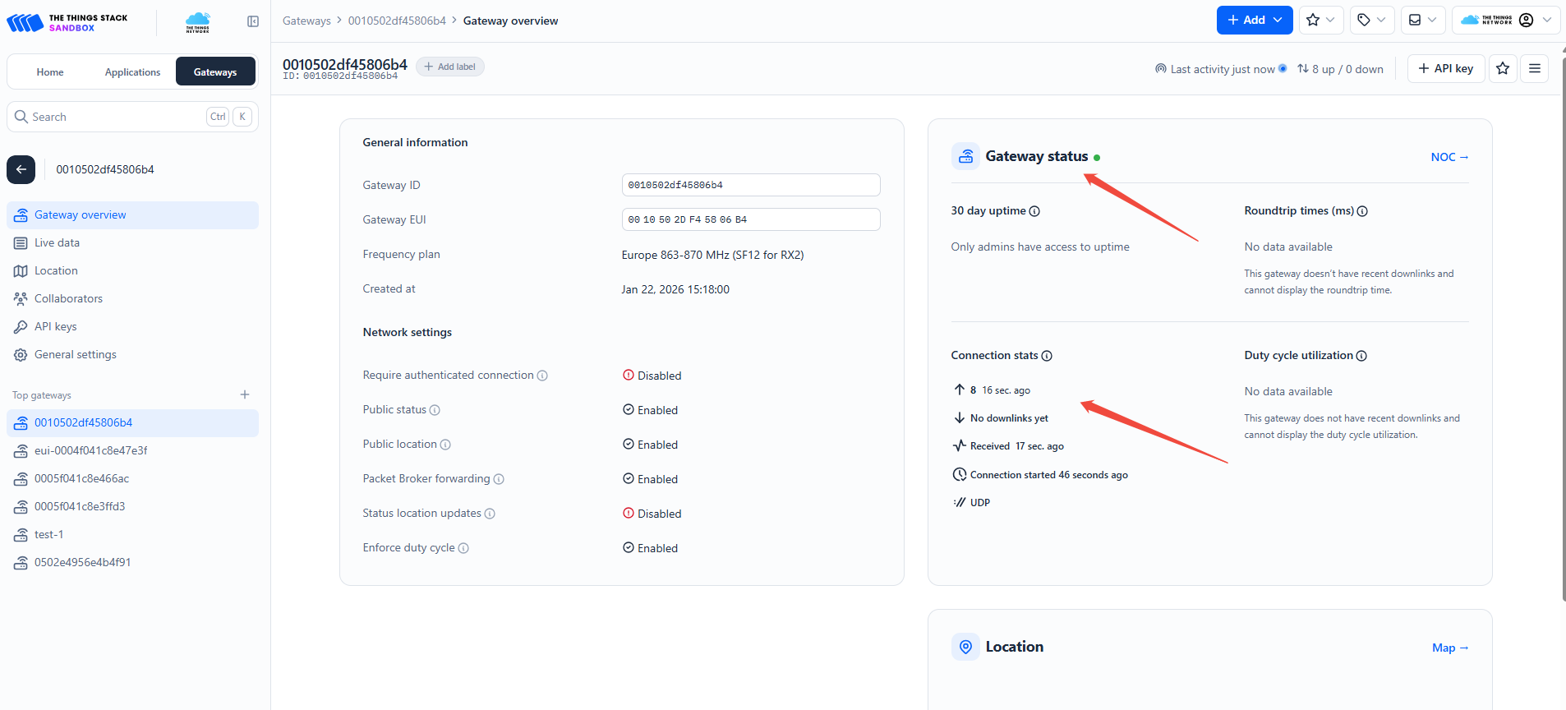Click the back arrow button in sidebar
The height and width of the screenshot is (710, 1566).
click(21, 169)
